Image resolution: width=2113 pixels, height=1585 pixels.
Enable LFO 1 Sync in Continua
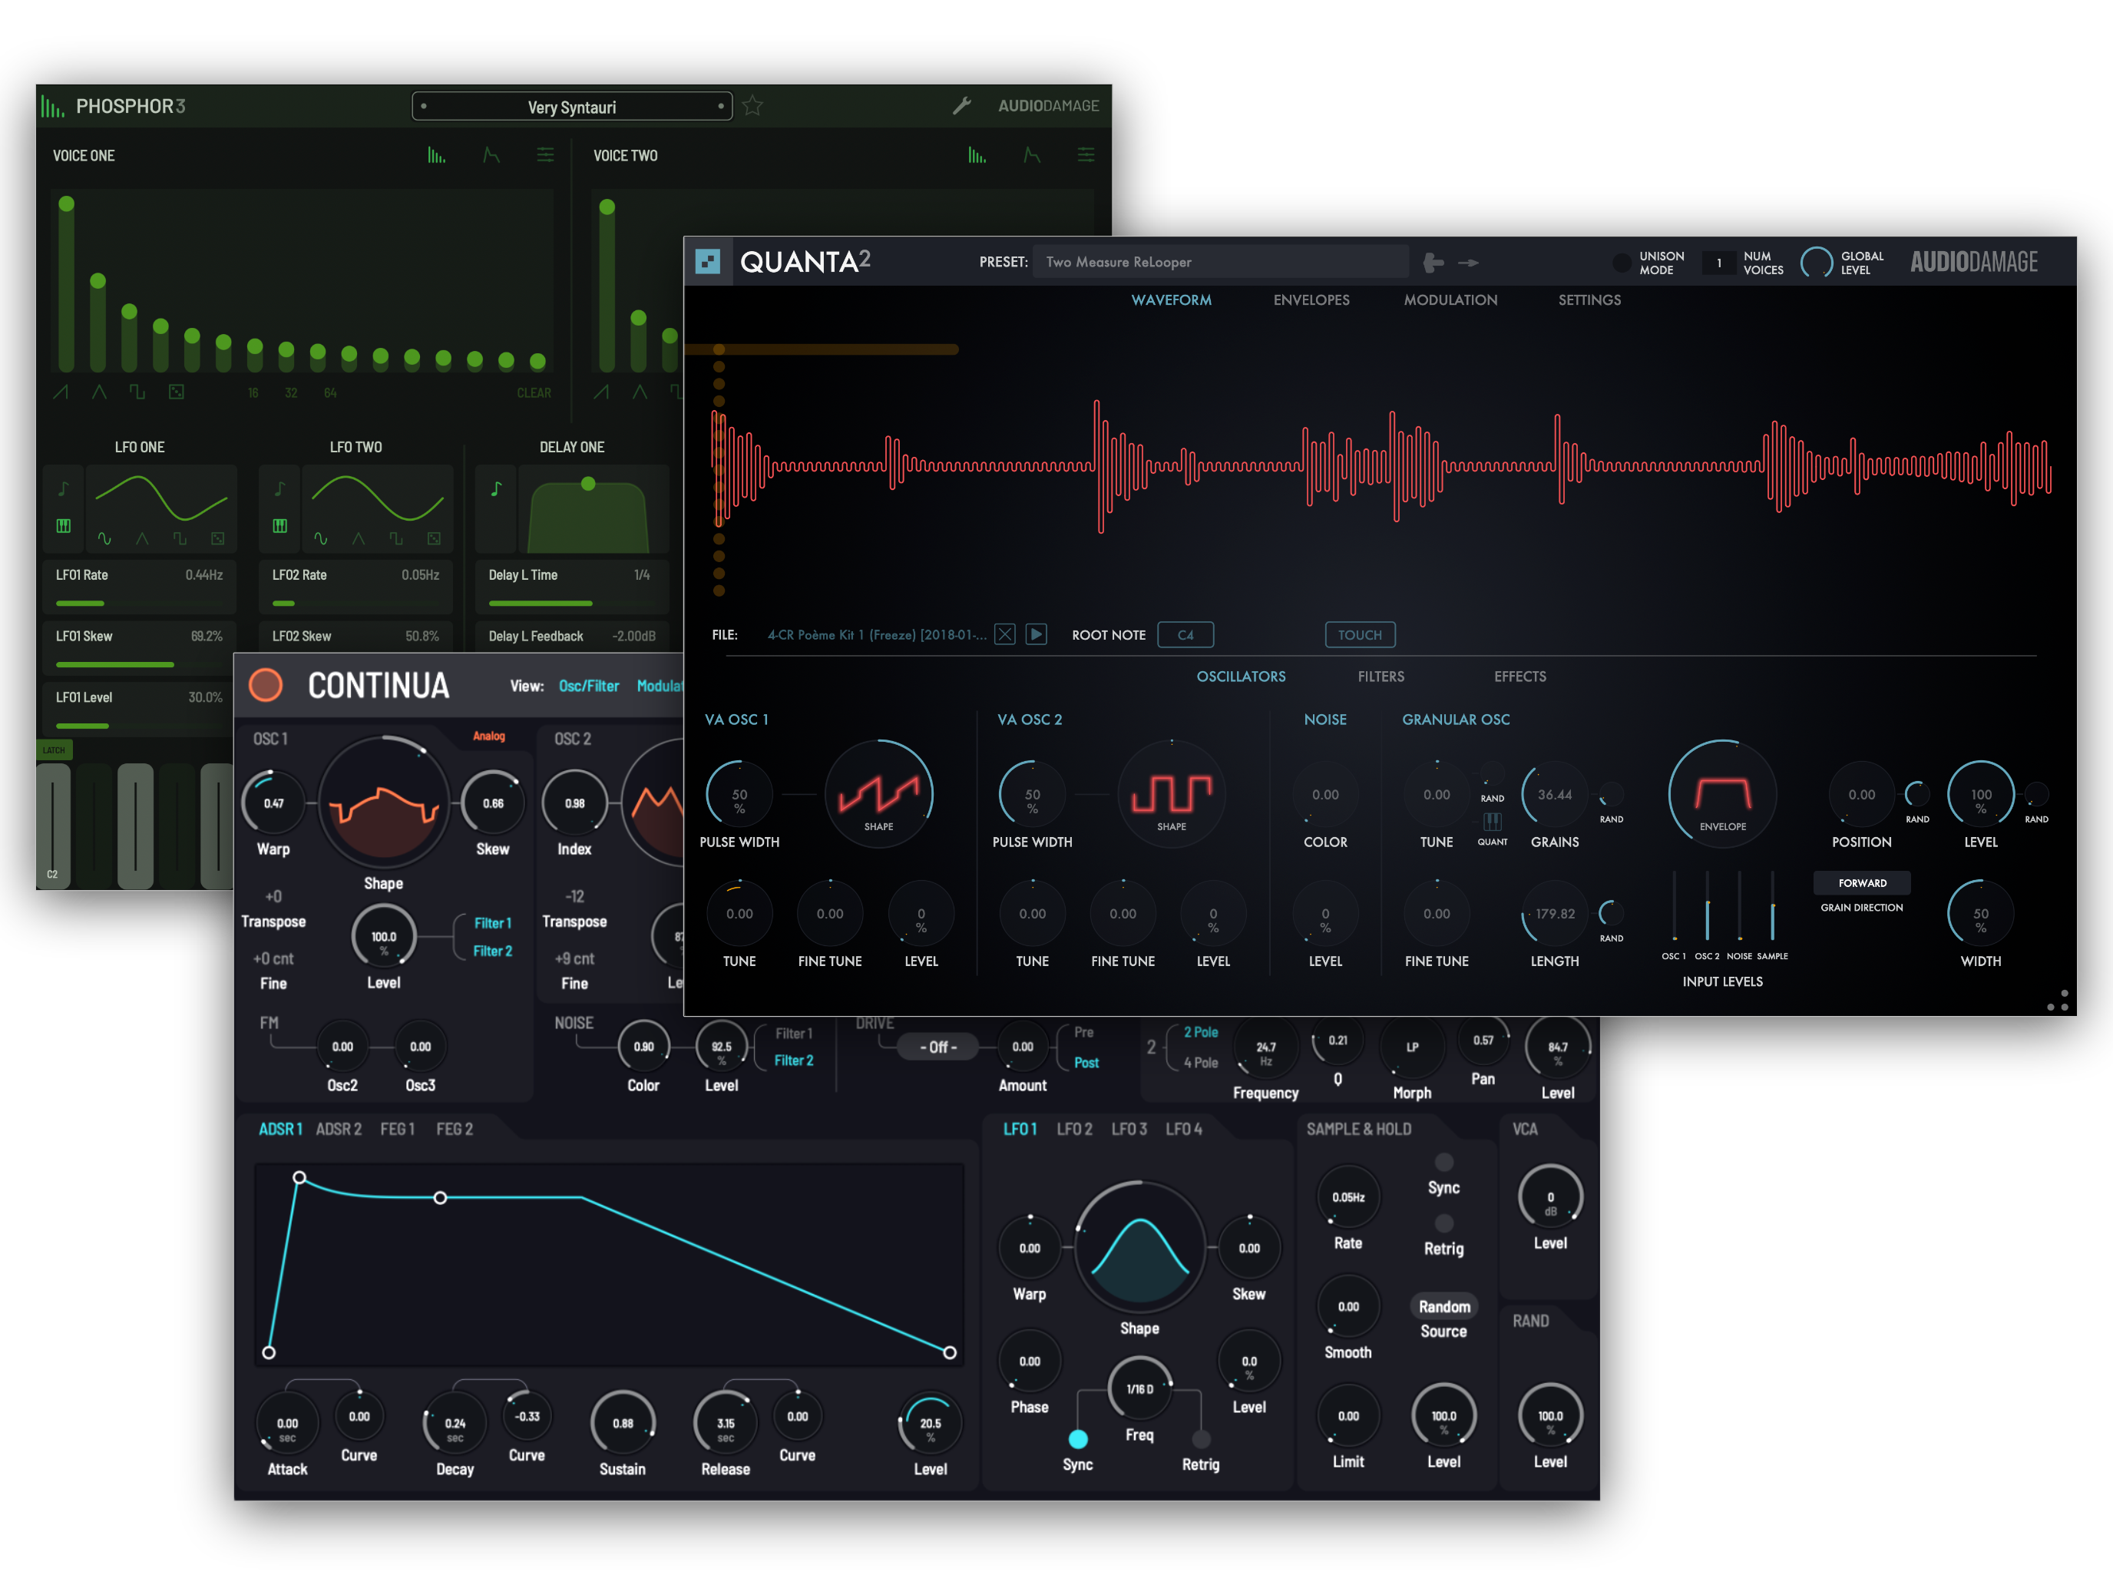1077,1439
